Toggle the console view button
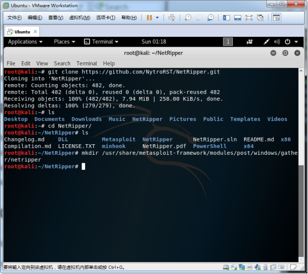Screen dimensions: 308x274 276,18
